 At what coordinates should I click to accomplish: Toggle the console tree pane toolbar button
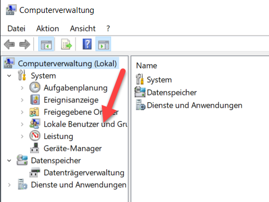click(x=46, y=44)
